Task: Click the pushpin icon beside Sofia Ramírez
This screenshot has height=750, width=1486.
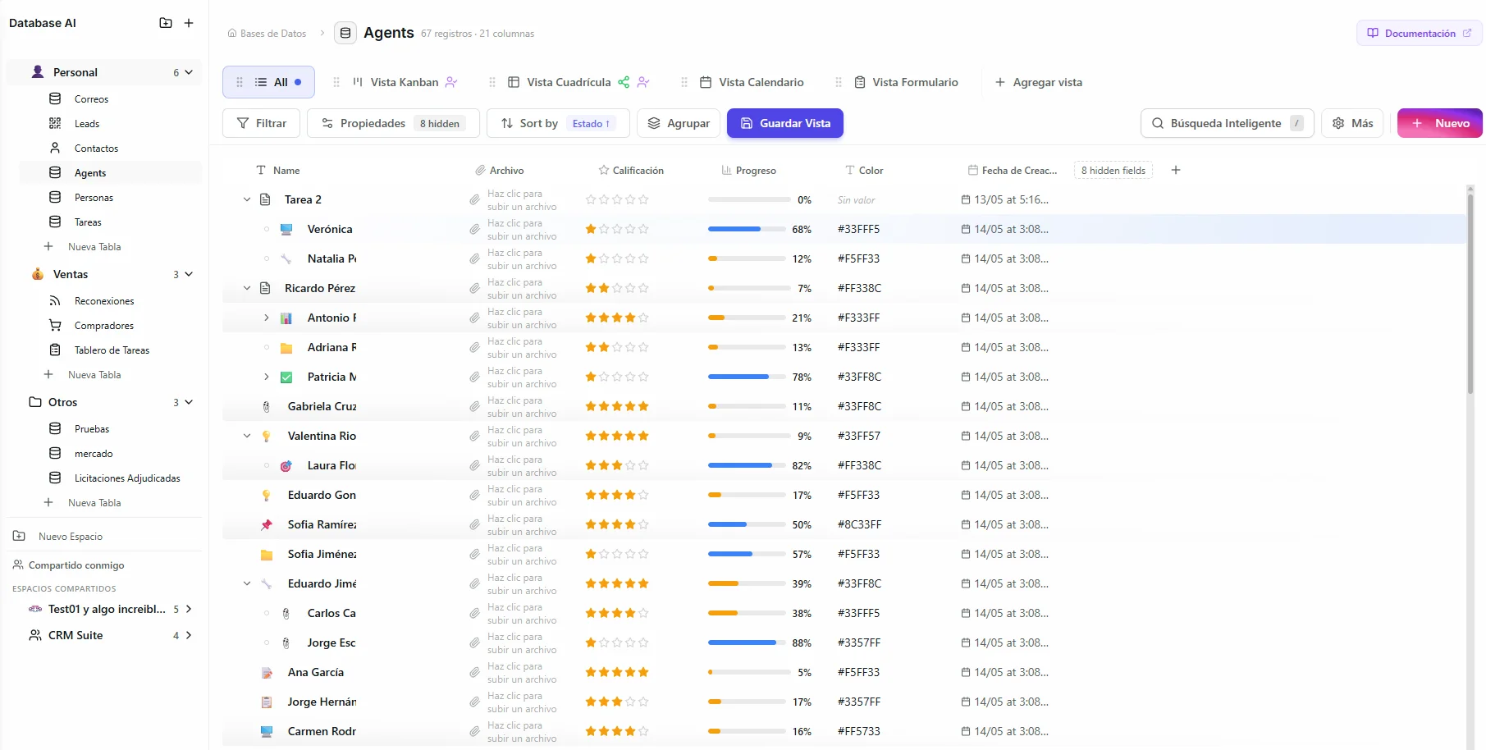Action: tap(267, 524)
